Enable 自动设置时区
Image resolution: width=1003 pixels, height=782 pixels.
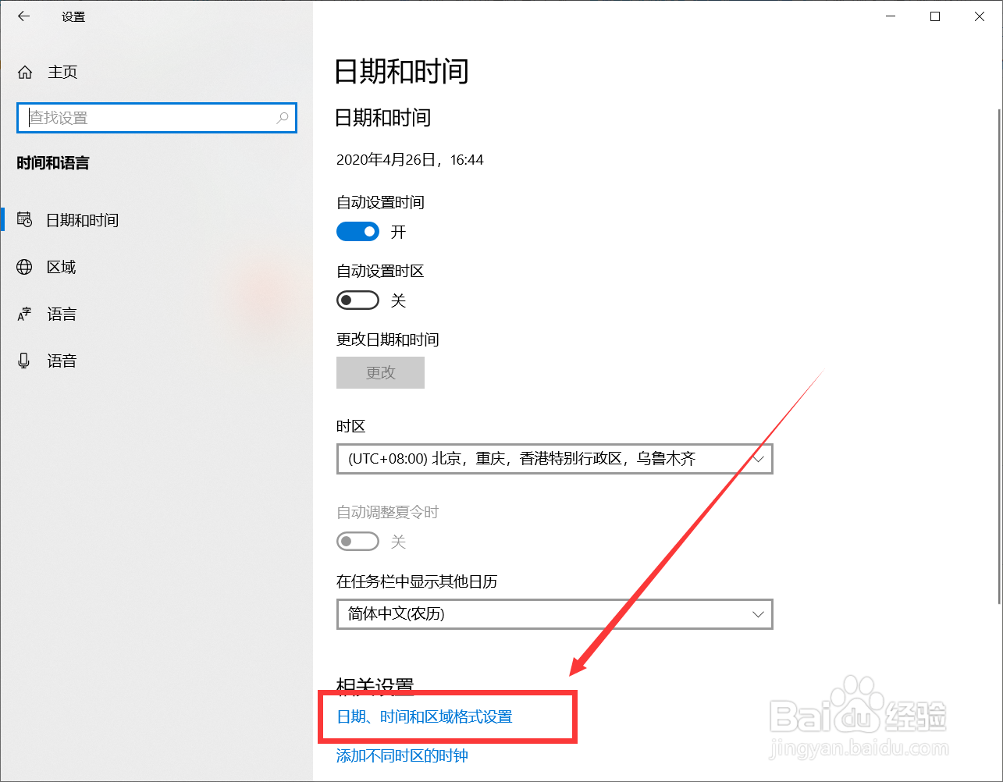tap(357, 300)
